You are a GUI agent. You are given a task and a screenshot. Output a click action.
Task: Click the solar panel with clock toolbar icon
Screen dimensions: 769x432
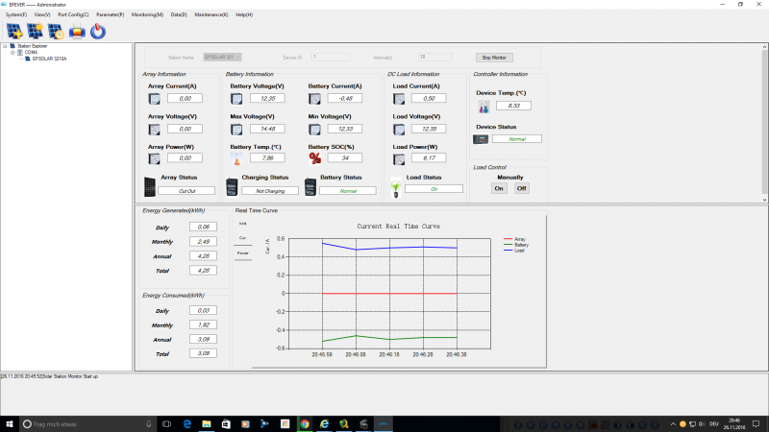(x=56, y=32)
